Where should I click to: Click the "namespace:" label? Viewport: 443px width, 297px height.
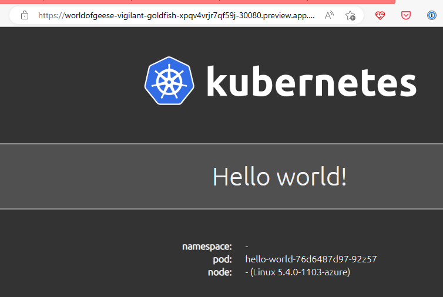[x=207, y=247]
